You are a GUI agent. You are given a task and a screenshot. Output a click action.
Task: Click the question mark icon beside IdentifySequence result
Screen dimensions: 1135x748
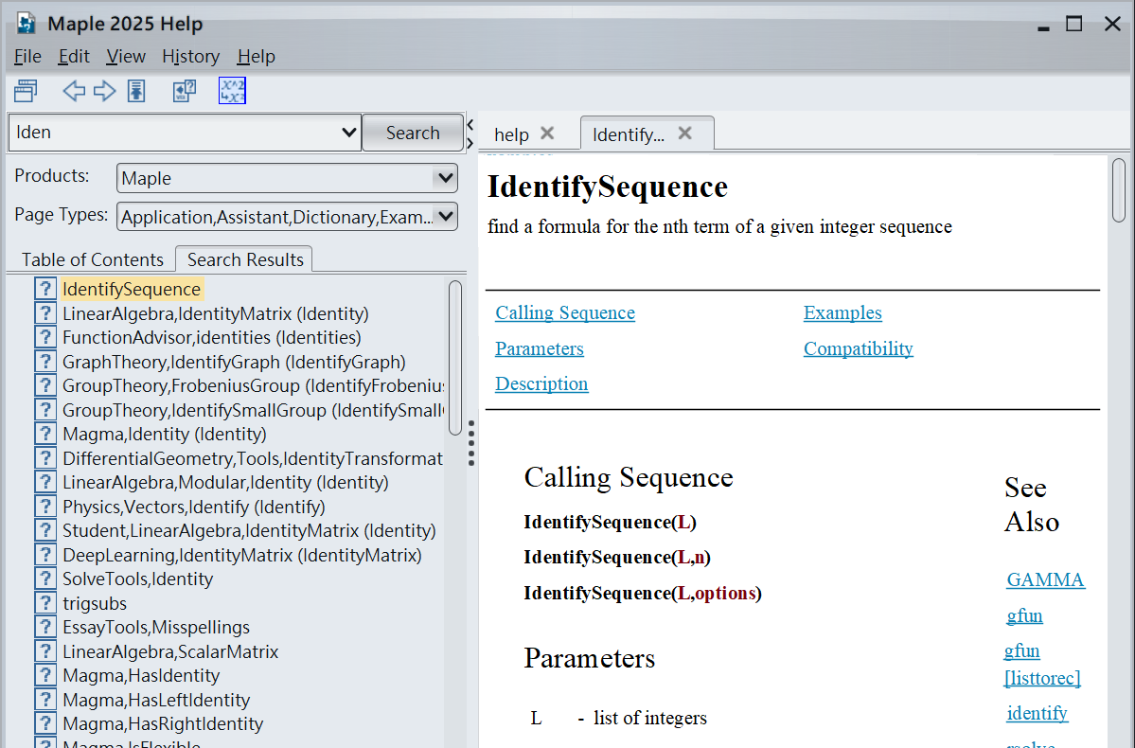pos(44,289)
